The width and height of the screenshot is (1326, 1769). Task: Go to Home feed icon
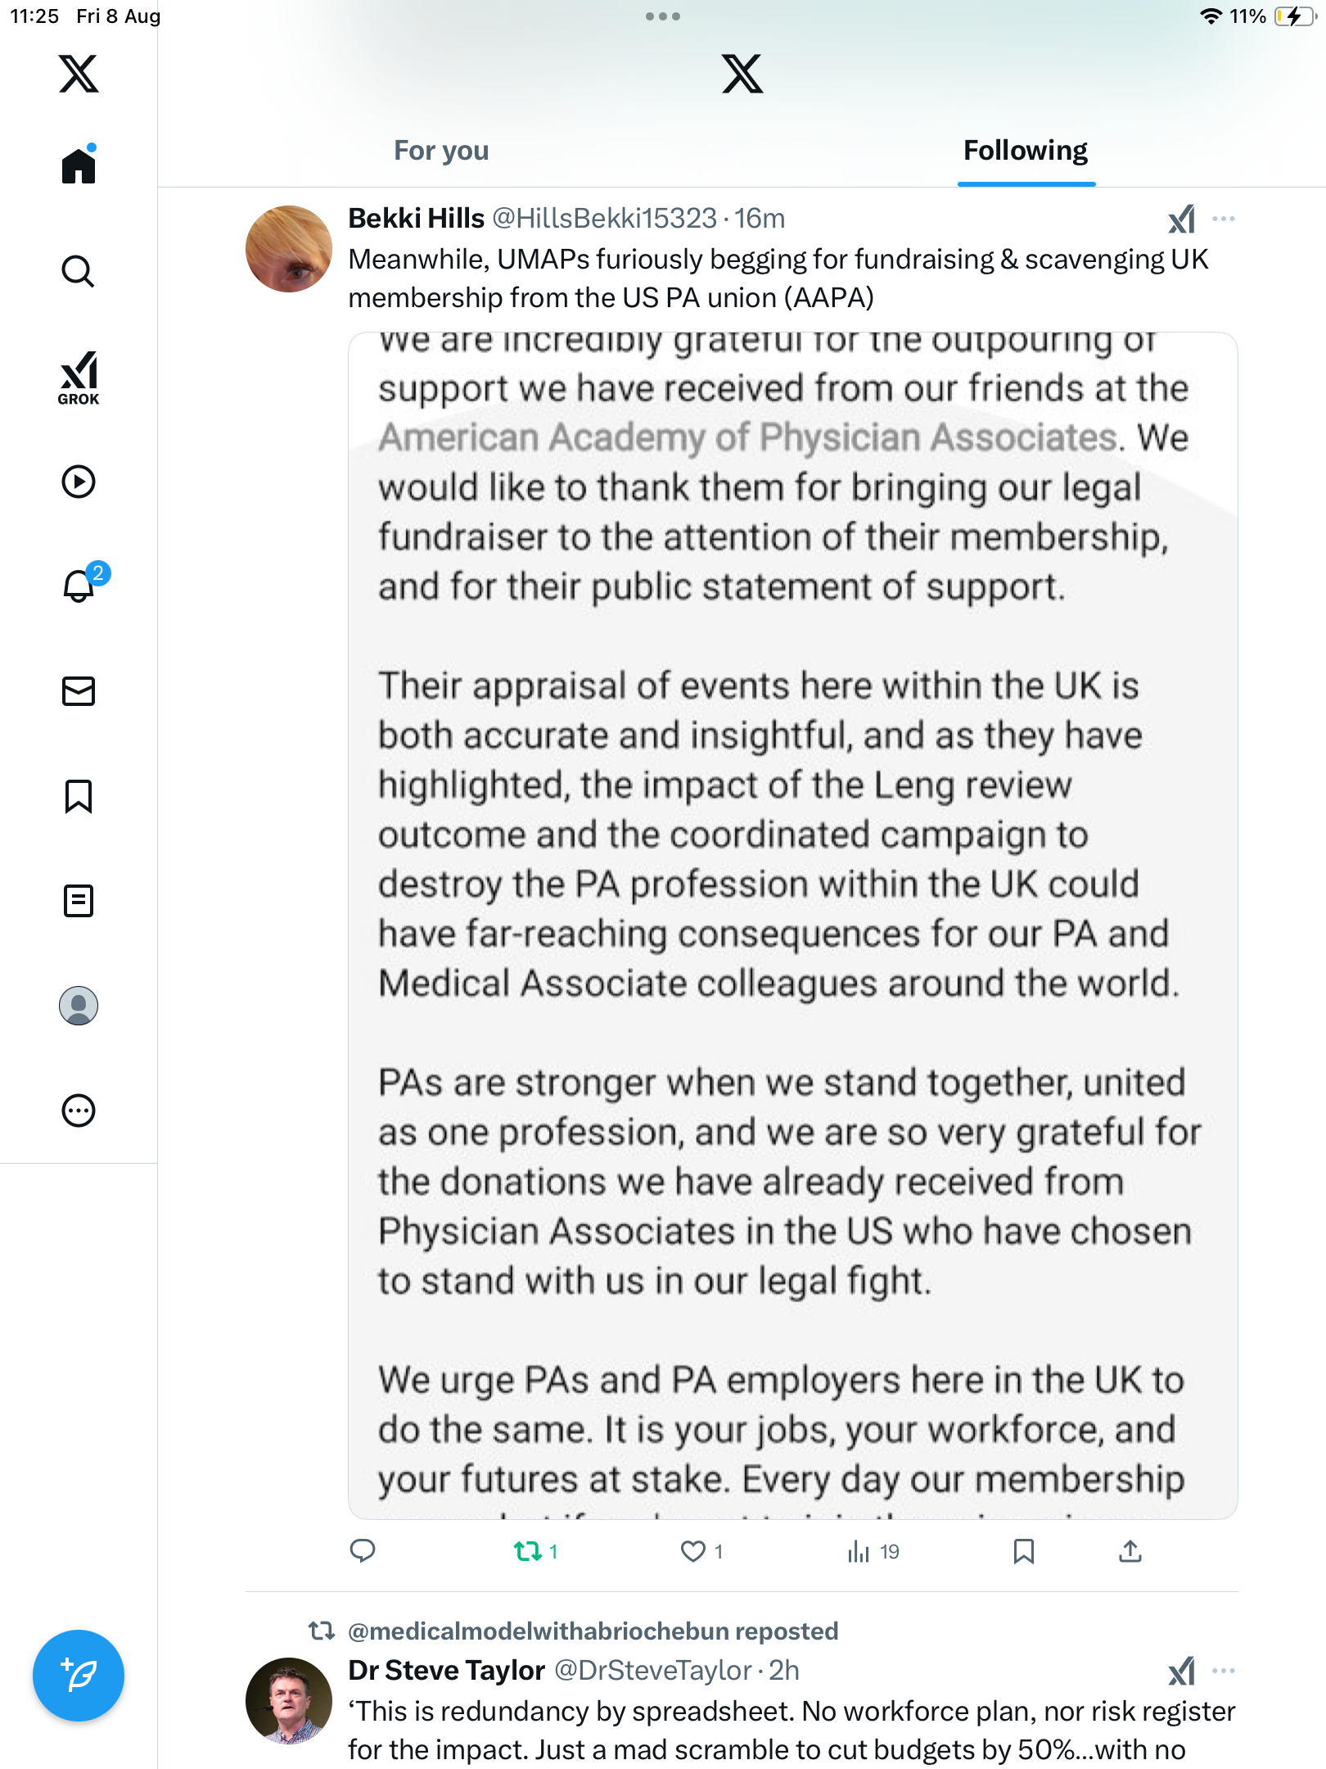tap(79, 166)
